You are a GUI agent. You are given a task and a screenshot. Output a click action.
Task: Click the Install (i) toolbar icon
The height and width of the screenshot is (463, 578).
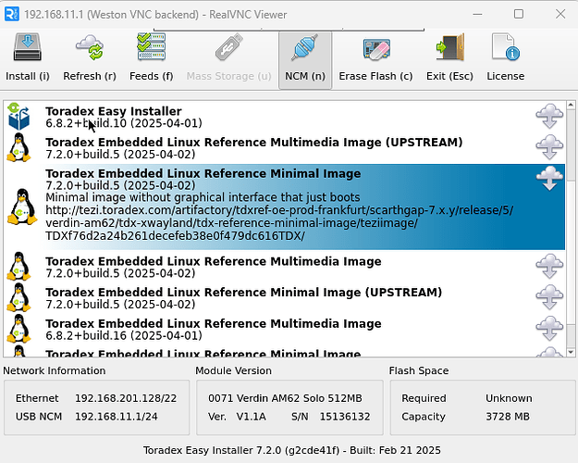coord(27,47)
